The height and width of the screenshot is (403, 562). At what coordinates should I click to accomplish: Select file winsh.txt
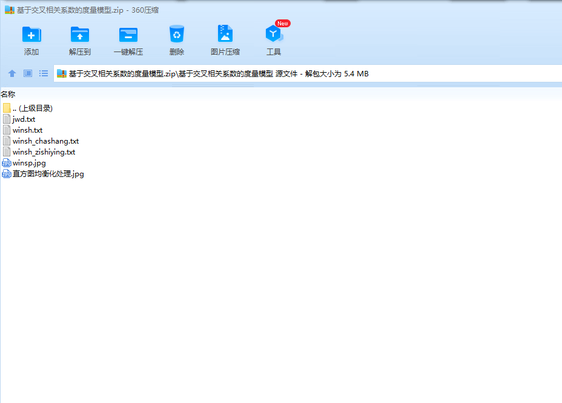[22, 130]
